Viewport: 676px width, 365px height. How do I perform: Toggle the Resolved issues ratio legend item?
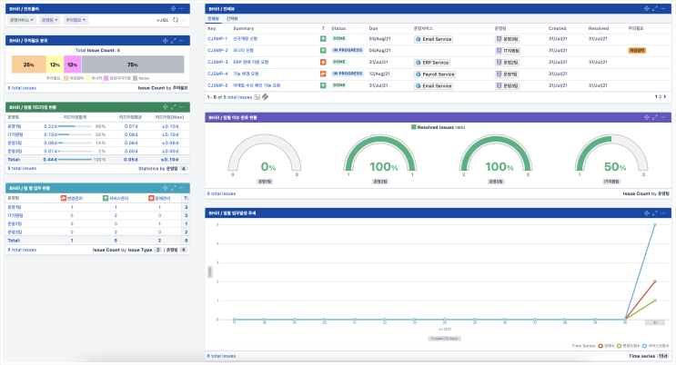click(x=437, y=128)
